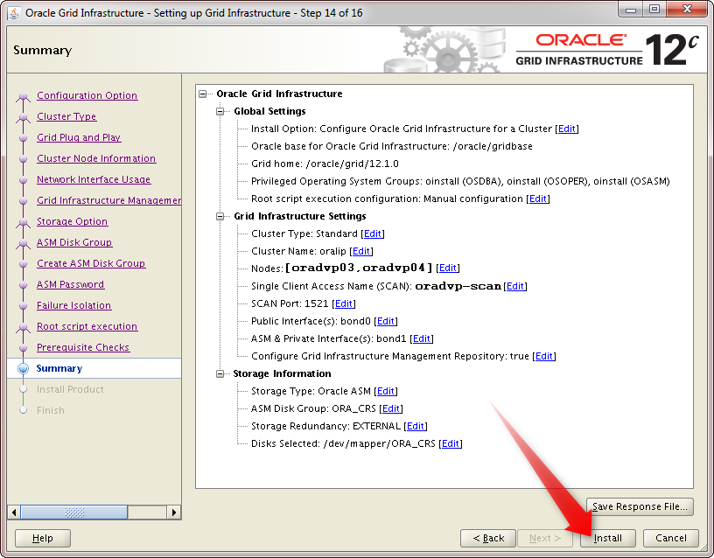This screenshot has width=714, height=558.
Task: Go to the Cluster Node Information step
Action: (x=96, y=158)
